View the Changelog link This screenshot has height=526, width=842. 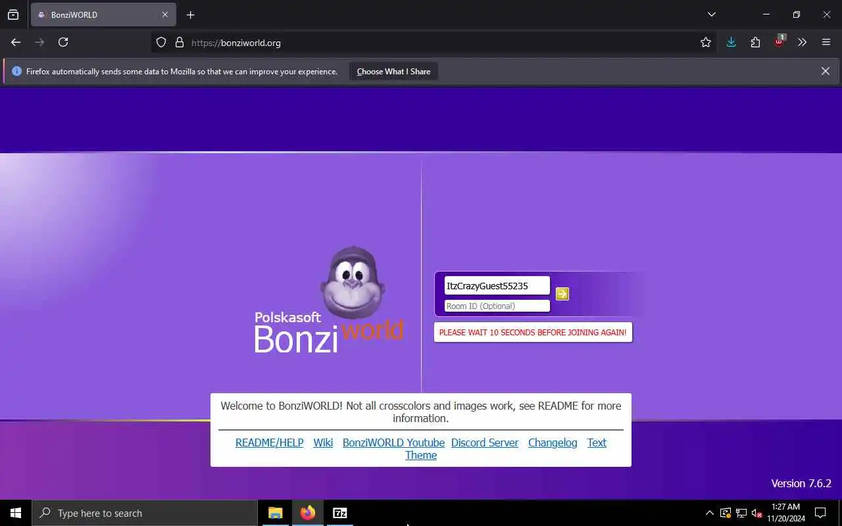pyautogui.click(x=553, y=442)
